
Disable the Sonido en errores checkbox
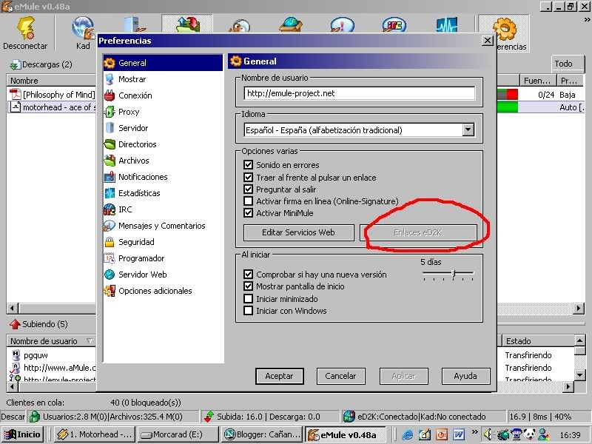[x=248, y=164]
